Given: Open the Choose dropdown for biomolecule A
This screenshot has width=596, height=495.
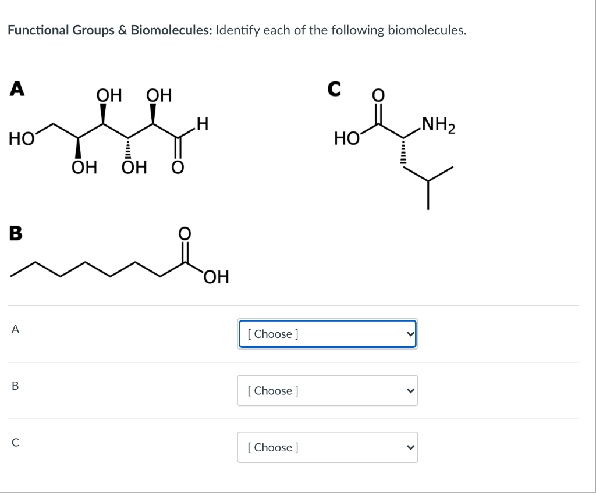Looking at the screenshot, I should (x=327, y=334).
